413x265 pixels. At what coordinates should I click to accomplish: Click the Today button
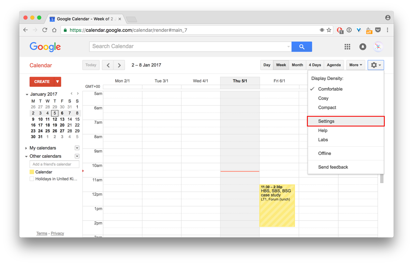[x=91, y=65]
